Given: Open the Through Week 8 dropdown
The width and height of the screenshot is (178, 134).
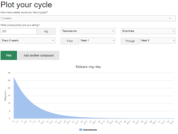Looking at the screenshot, I should coord(157,41).
